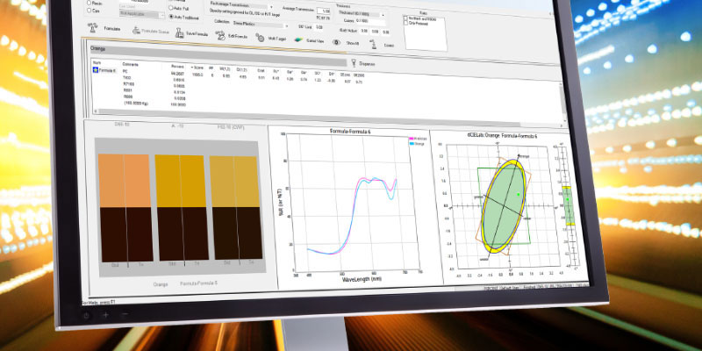
Task: Click the Percent column header
Action: 178,67
